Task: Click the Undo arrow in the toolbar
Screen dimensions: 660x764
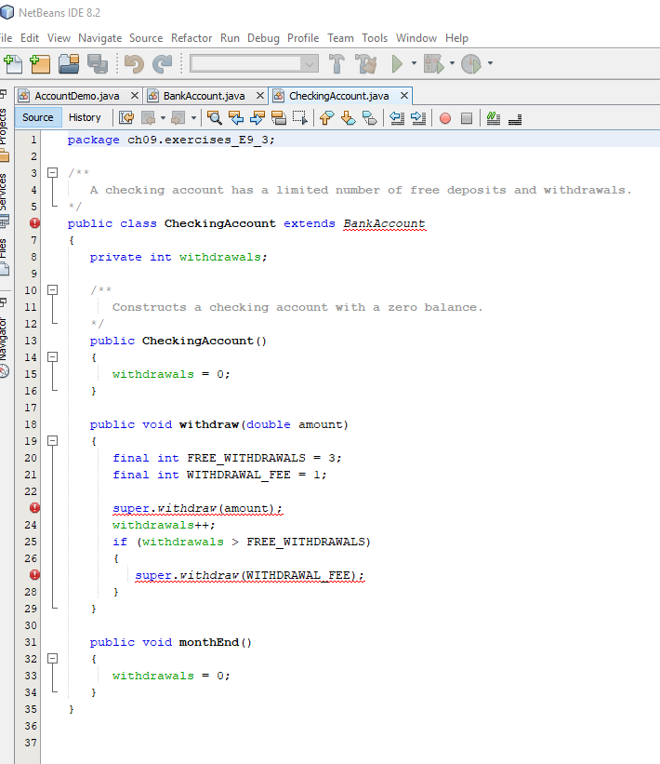Action: pos(134,64)
